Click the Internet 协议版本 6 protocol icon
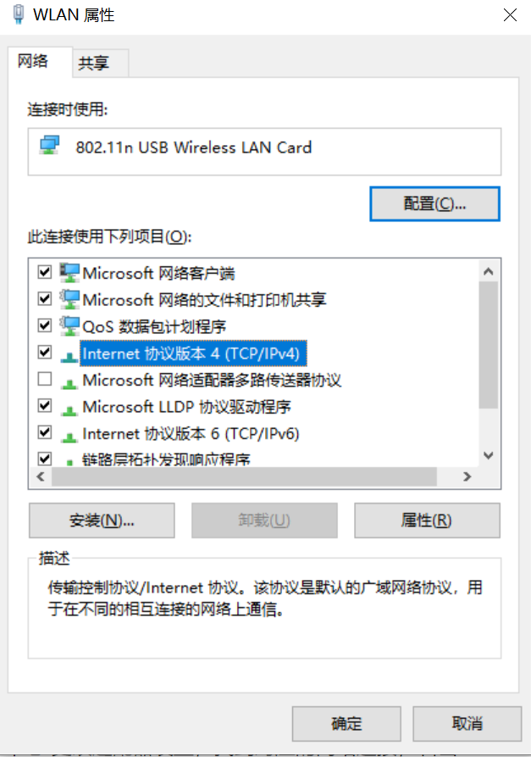The image size is (531, 757). 69,437
